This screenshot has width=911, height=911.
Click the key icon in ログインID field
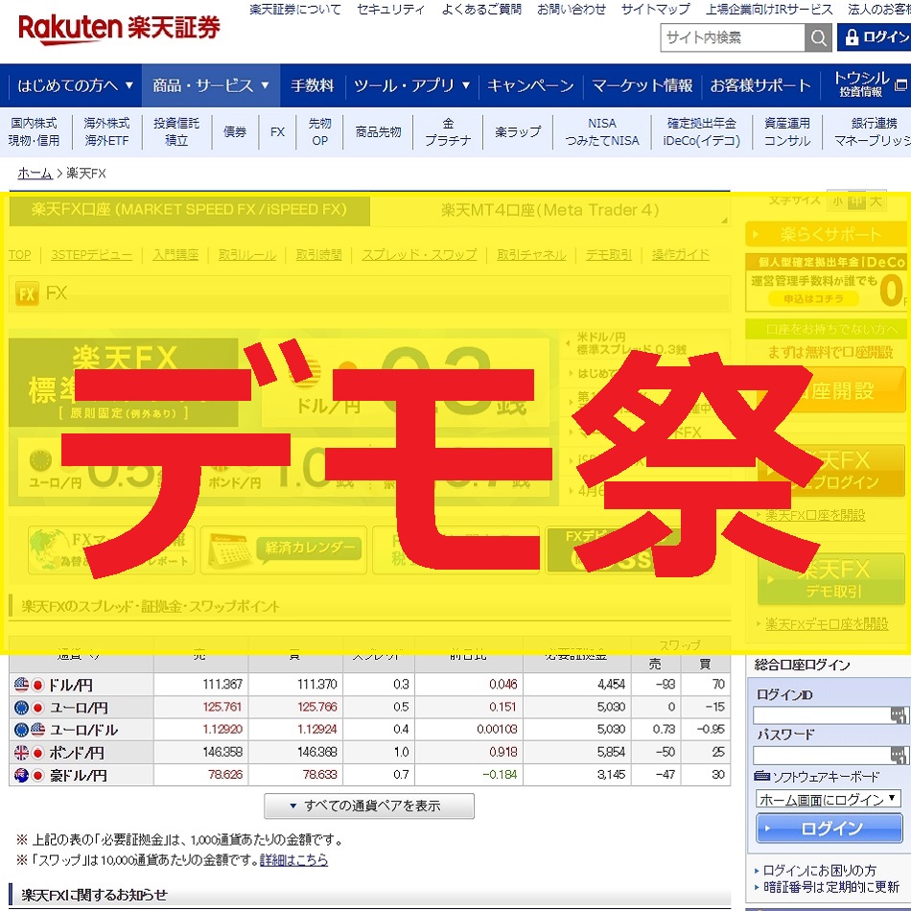pyautogui.click(x=899, y=715)
